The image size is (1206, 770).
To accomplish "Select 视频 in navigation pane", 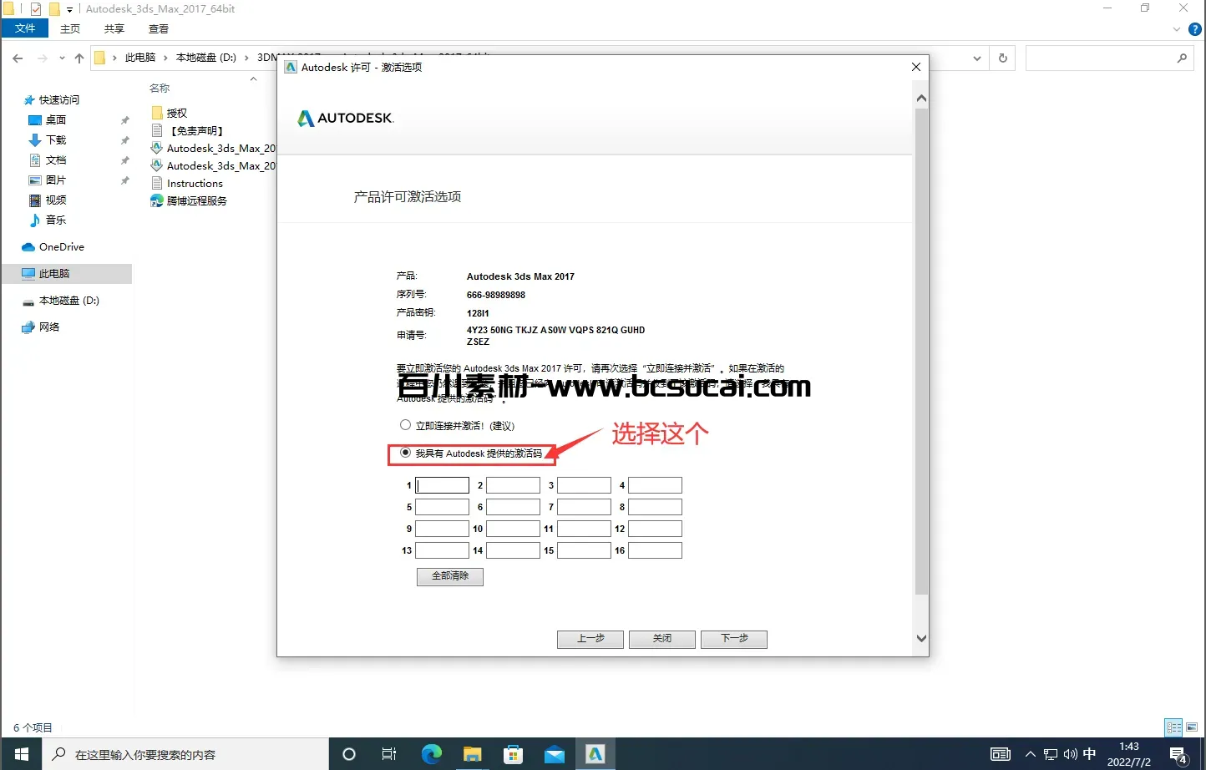I will click(56, 200).
